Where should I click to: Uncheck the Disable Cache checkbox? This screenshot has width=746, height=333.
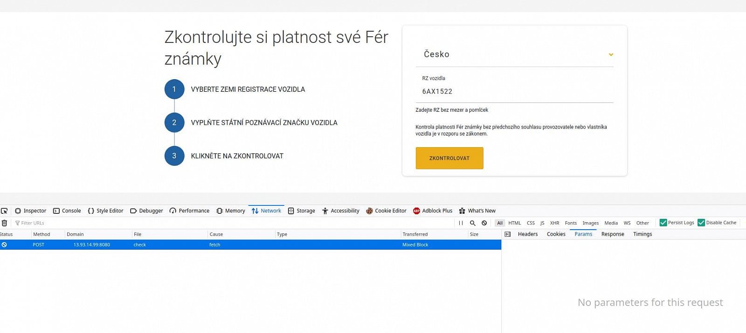coord(701,223)
